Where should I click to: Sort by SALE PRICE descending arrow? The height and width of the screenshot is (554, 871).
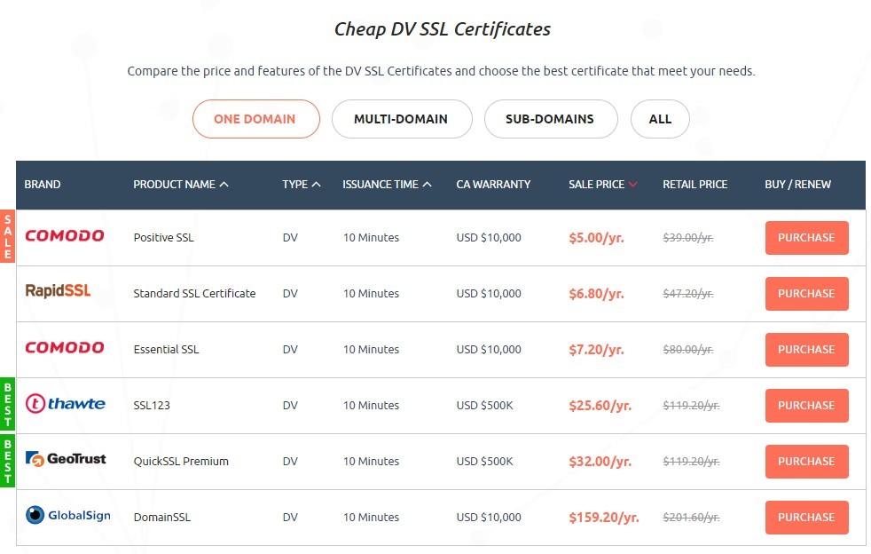[x=632, y=184]
